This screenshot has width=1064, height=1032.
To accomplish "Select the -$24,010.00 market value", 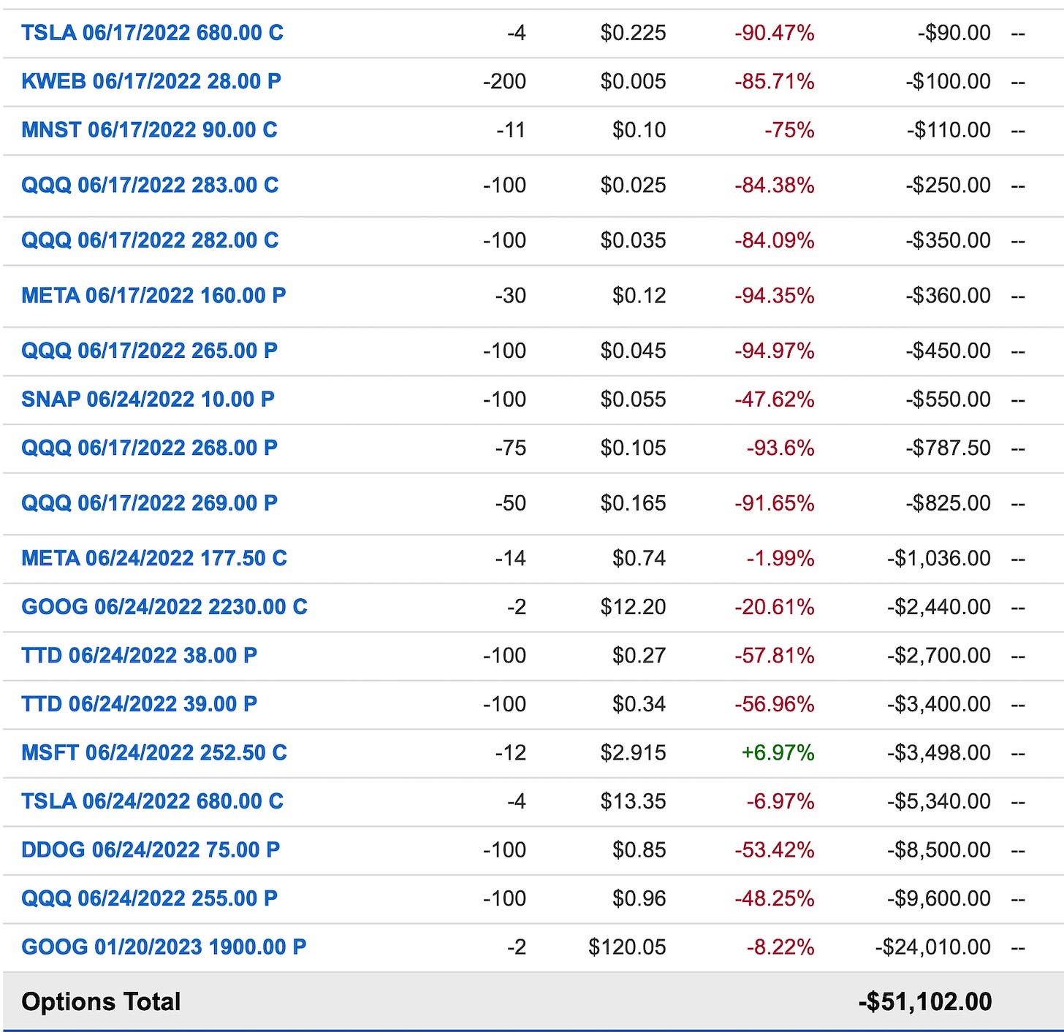I will pyautogui.click(x=933, y=947).
